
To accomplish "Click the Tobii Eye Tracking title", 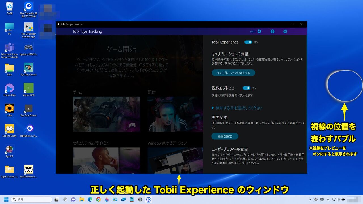I will click(87, 31).
